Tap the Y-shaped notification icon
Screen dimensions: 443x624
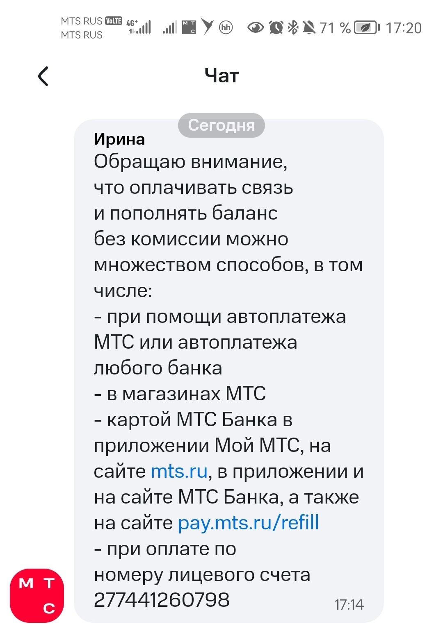(208, 27)
